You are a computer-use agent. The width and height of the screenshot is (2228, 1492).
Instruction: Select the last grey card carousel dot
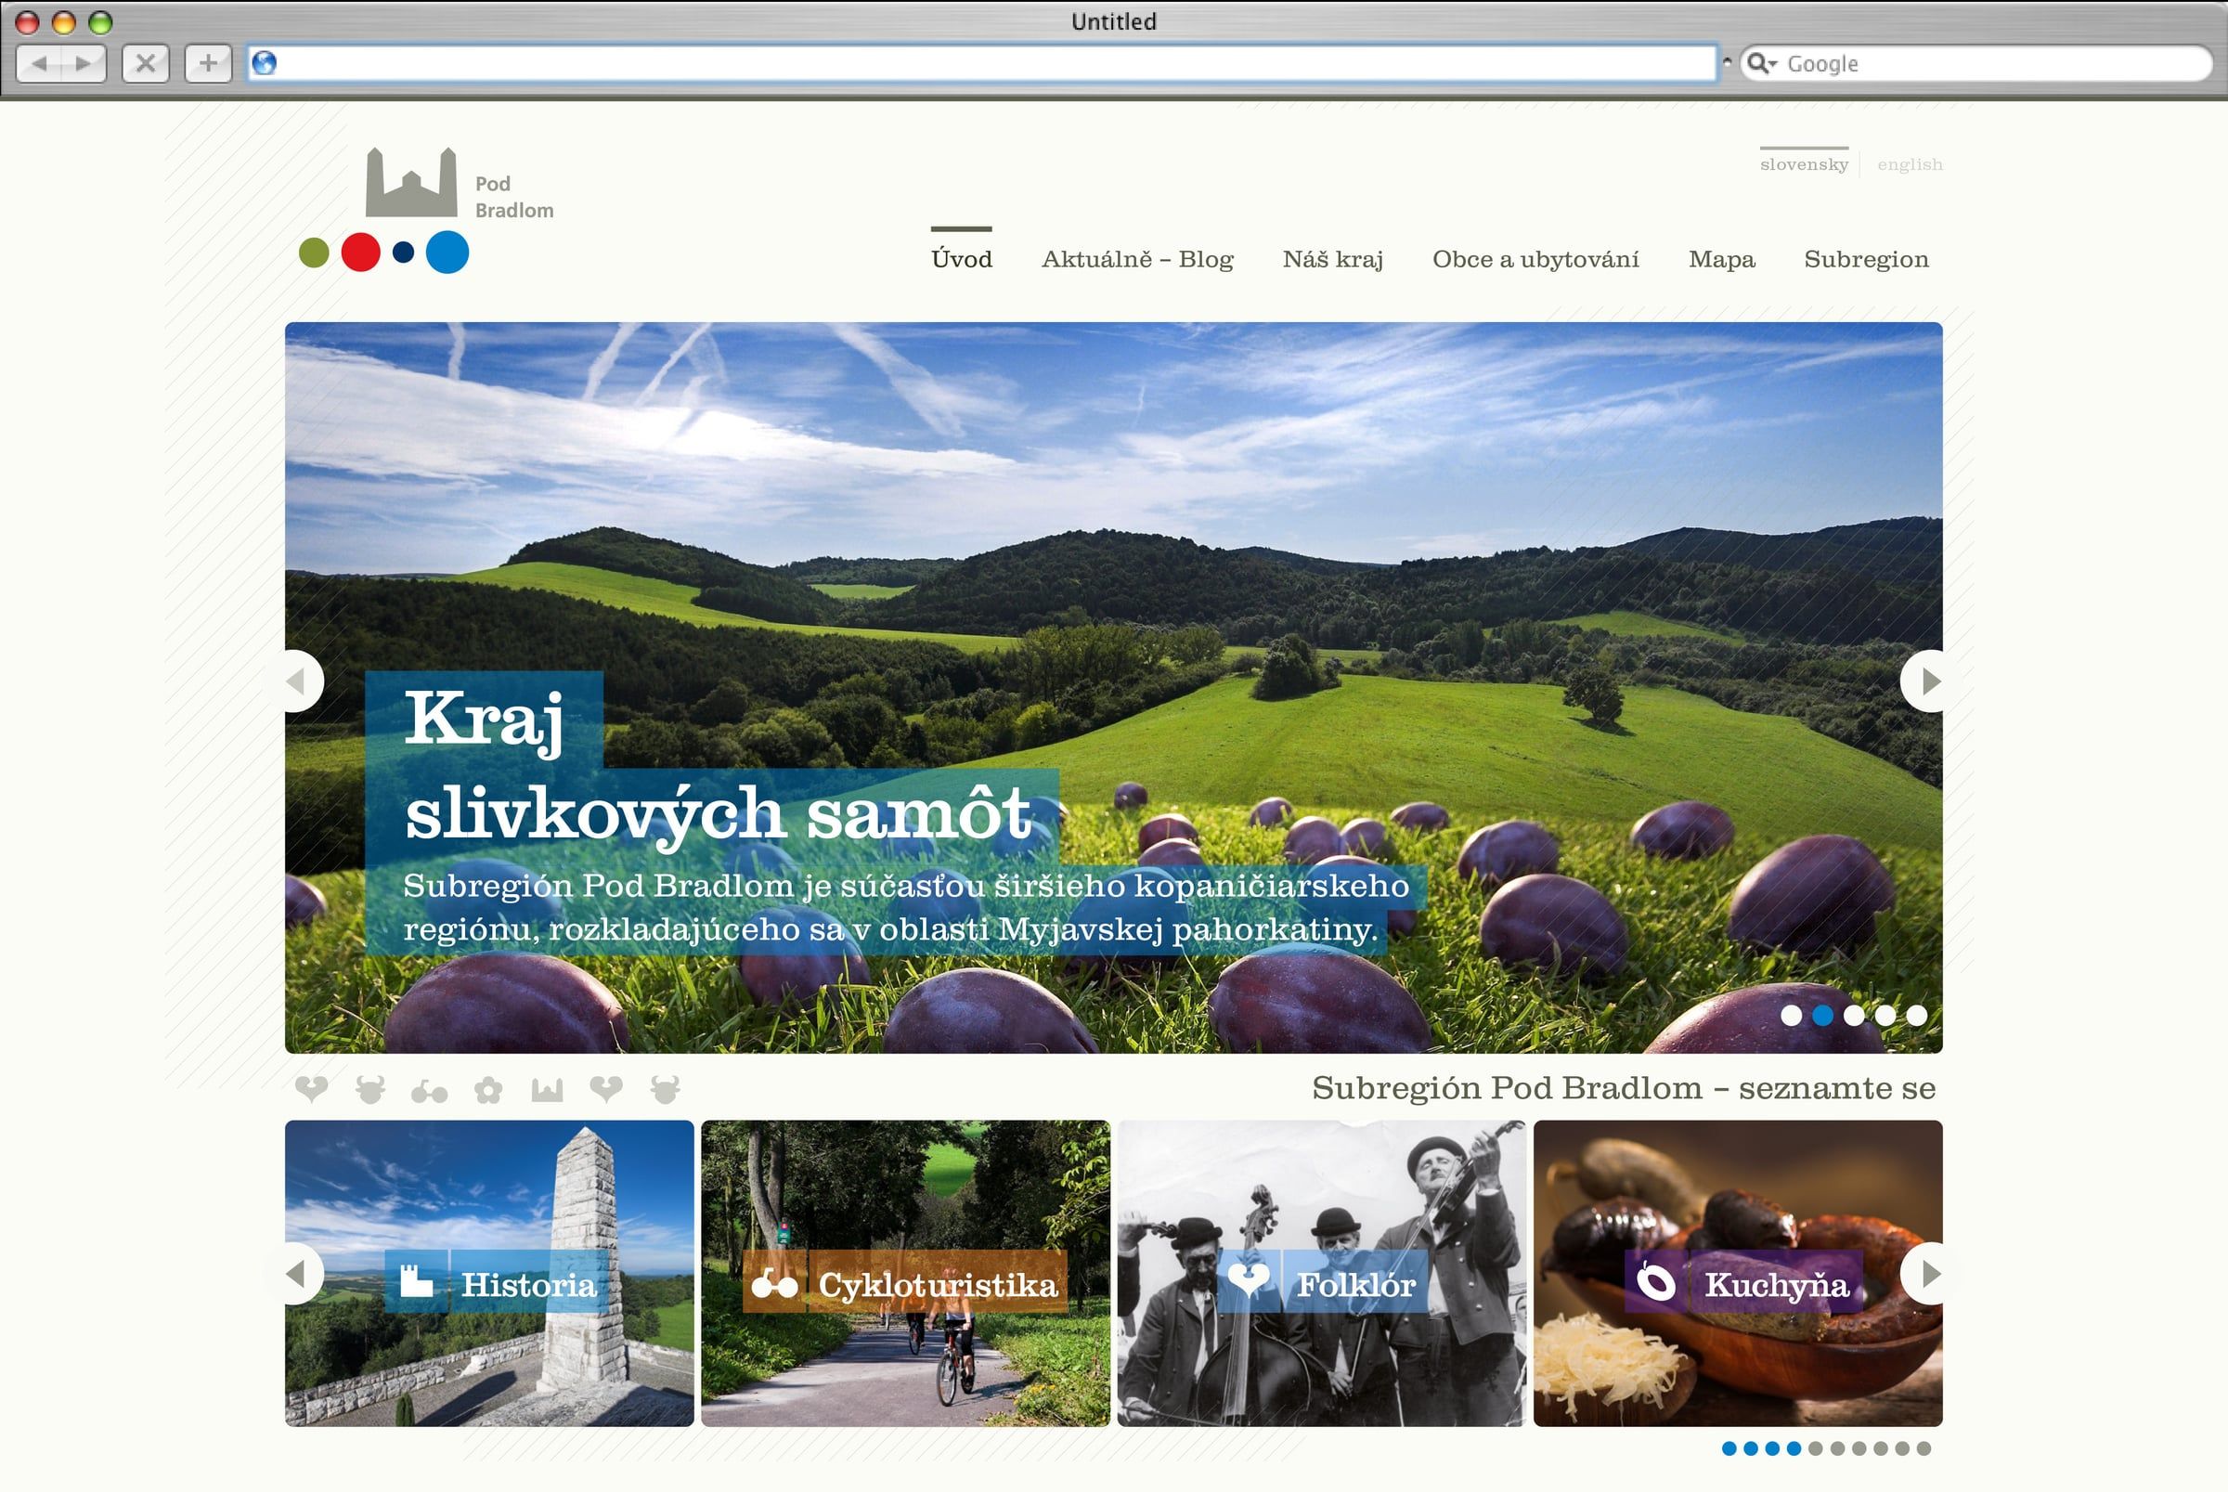click(1924, 1448)
